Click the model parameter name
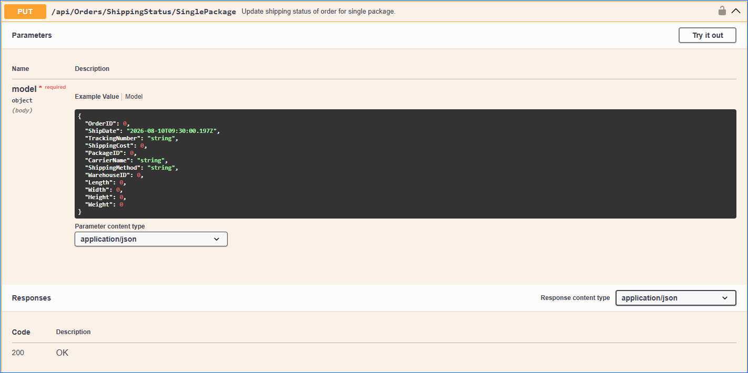Screen dimensions: 748x373 (x=24, y=89)
